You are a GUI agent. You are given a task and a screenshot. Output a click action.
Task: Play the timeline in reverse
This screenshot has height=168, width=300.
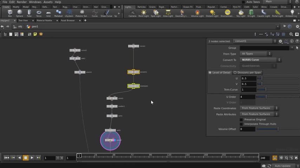(x=19, y=158)
